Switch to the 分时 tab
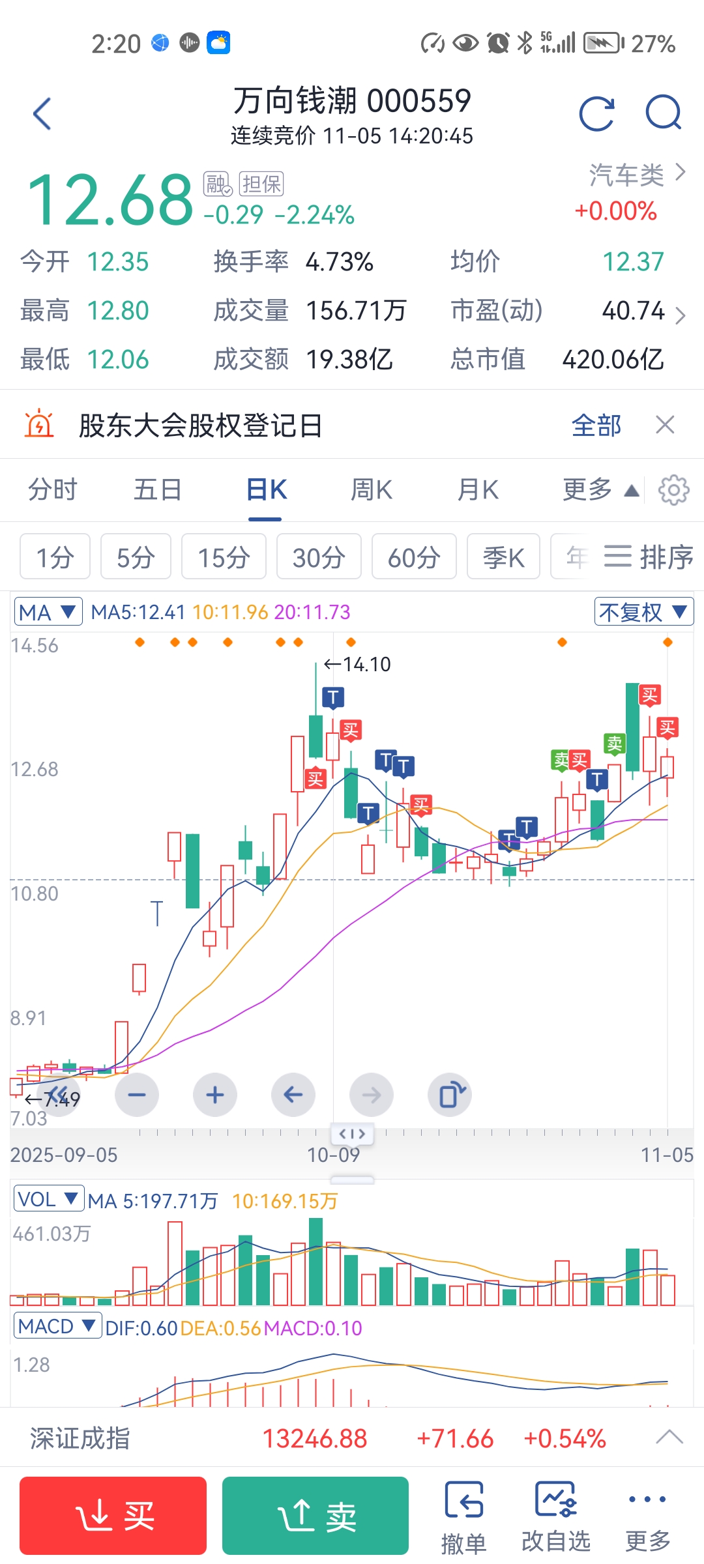This screenshot has height=1564, width=704. click(53, 489)
